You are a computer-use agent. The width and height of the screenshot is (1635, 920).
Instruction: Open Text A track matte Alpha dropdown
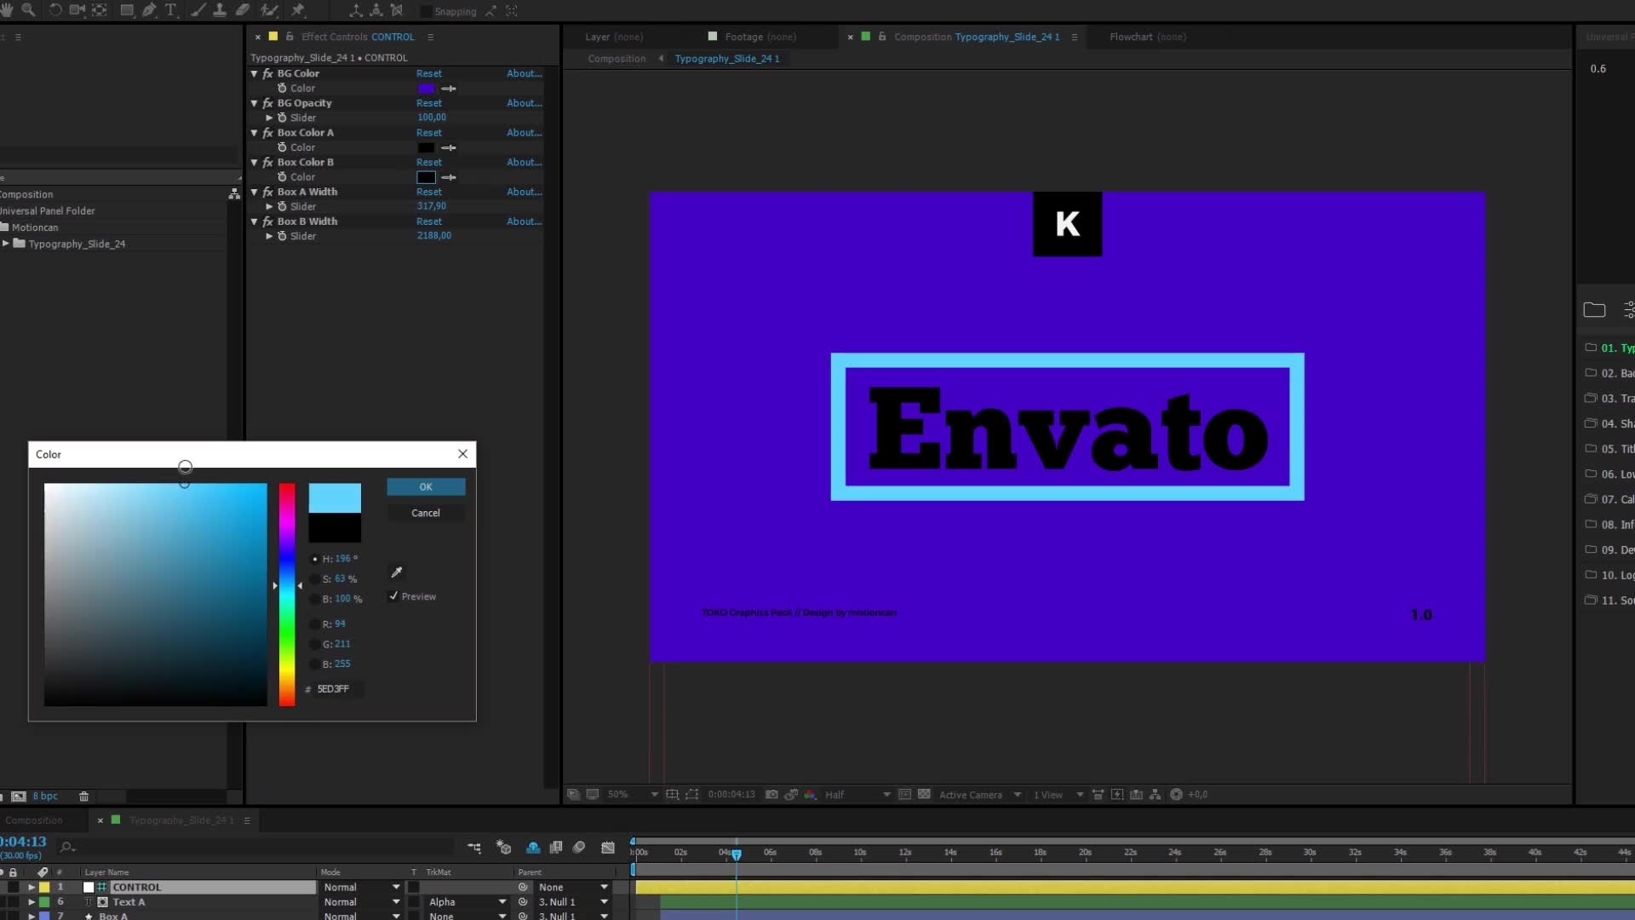(x=467, y=902)
